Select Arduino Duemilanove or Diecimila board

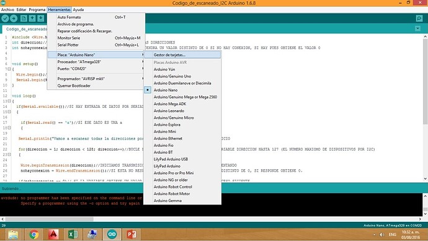coord(182,83)
